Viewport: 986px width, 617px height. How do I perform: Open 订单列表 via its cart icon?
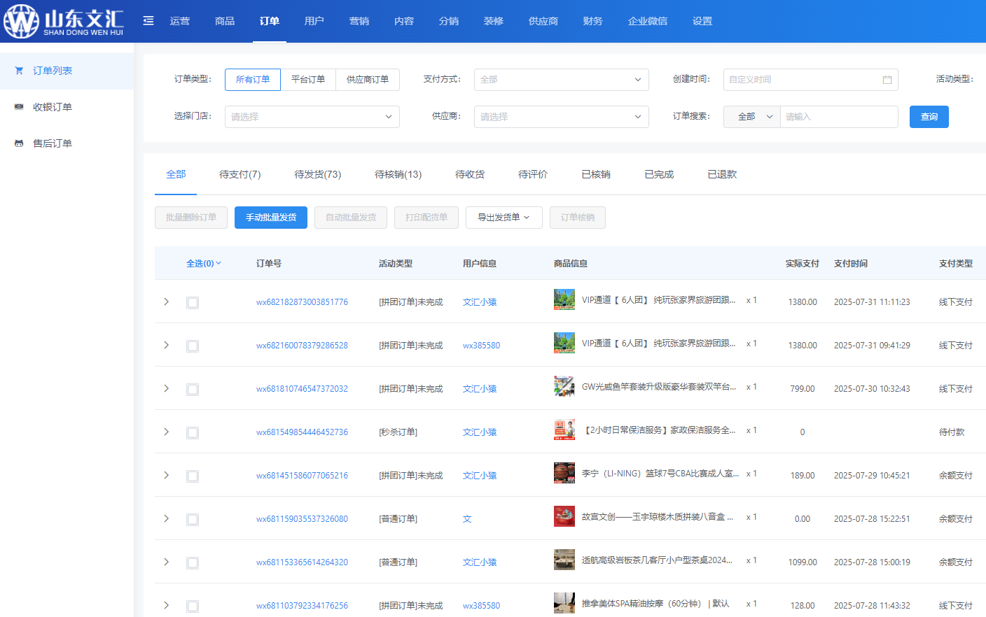pos(19,71)
